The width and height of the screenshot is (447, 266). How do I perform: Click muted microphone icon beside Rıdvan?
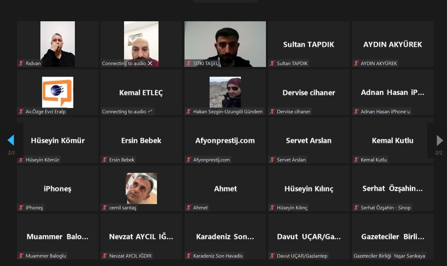[x=21, y=63]
